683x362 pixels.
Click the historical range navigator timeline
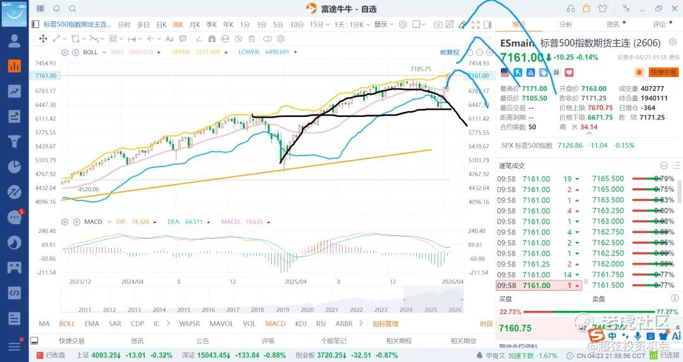tap(262, 300)
